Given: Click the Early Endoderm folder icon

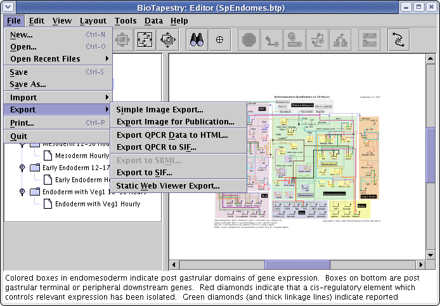Looking at the screenshot, I should (x=34, y=167).
